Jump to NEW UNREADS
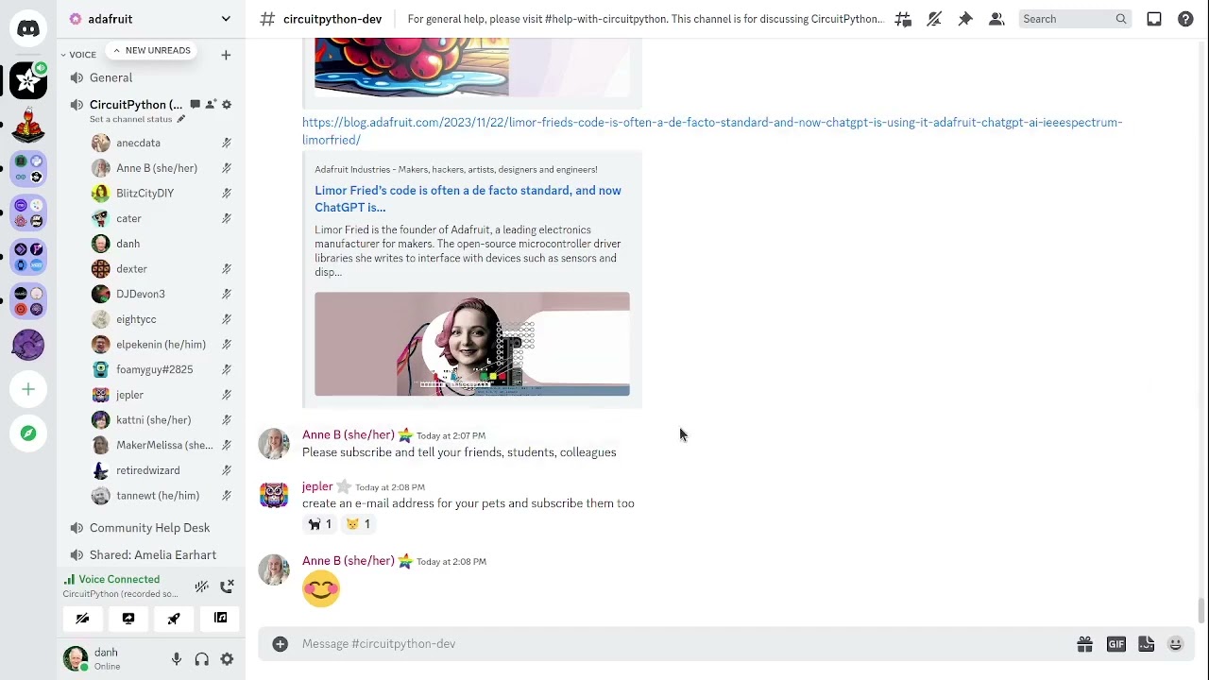Screen dimensions: 1209x680 click(x=151, y=50)
